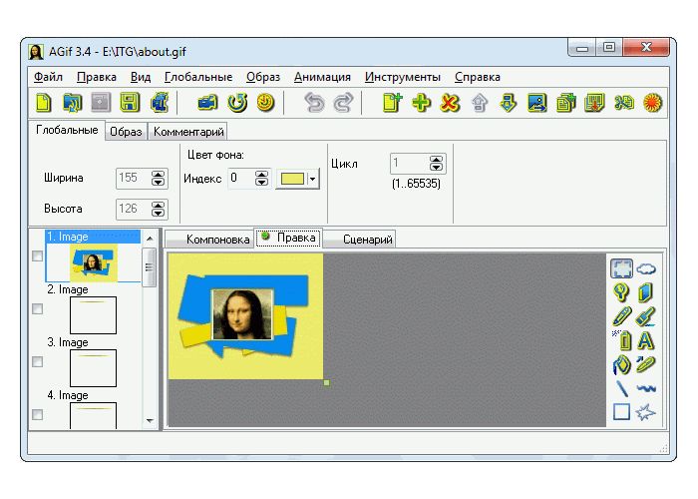The image size is (698, 499).
Task: Click the New file toolbar icon
Action: [43, 103]
